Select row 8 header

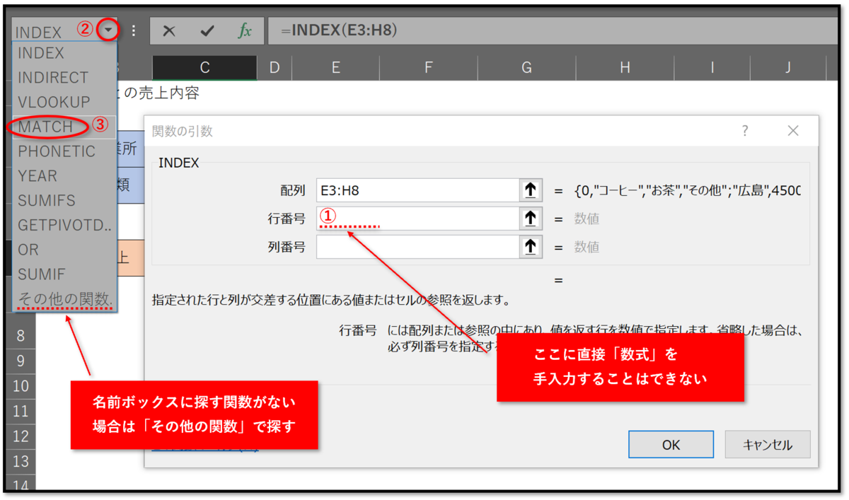click(x=21, y=336)
